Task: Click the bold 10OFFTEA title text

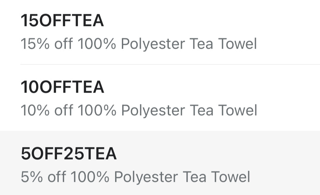Action: point(62,88)
